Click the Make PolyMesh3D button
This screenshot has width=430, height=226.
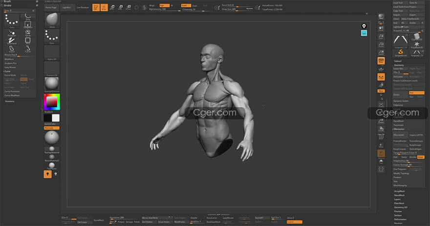[x=412, y=19]
